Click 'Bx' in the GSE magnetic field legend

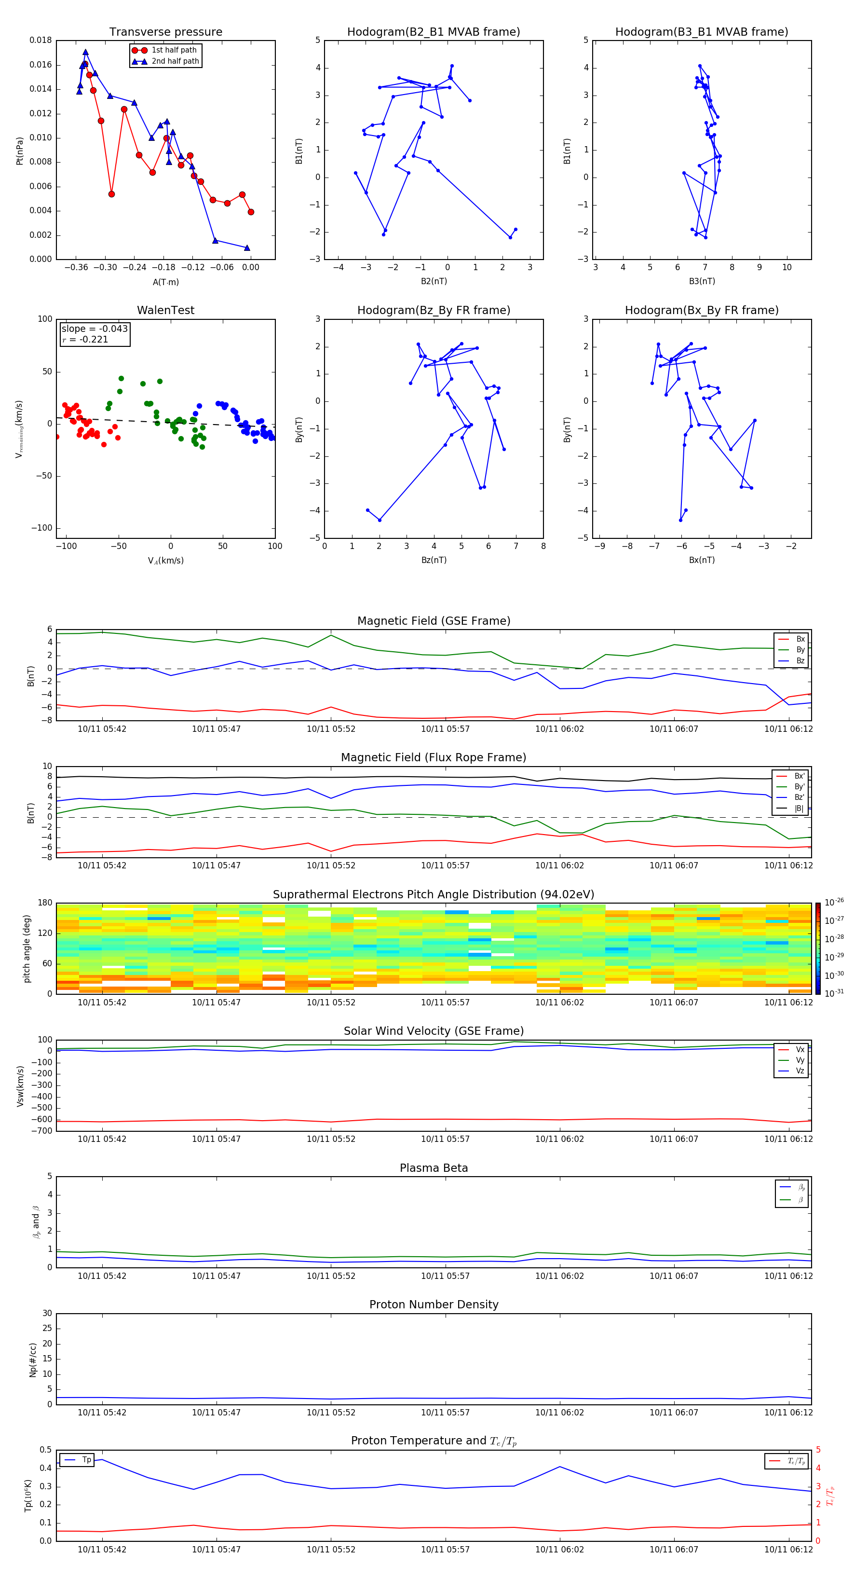point(791,639)
